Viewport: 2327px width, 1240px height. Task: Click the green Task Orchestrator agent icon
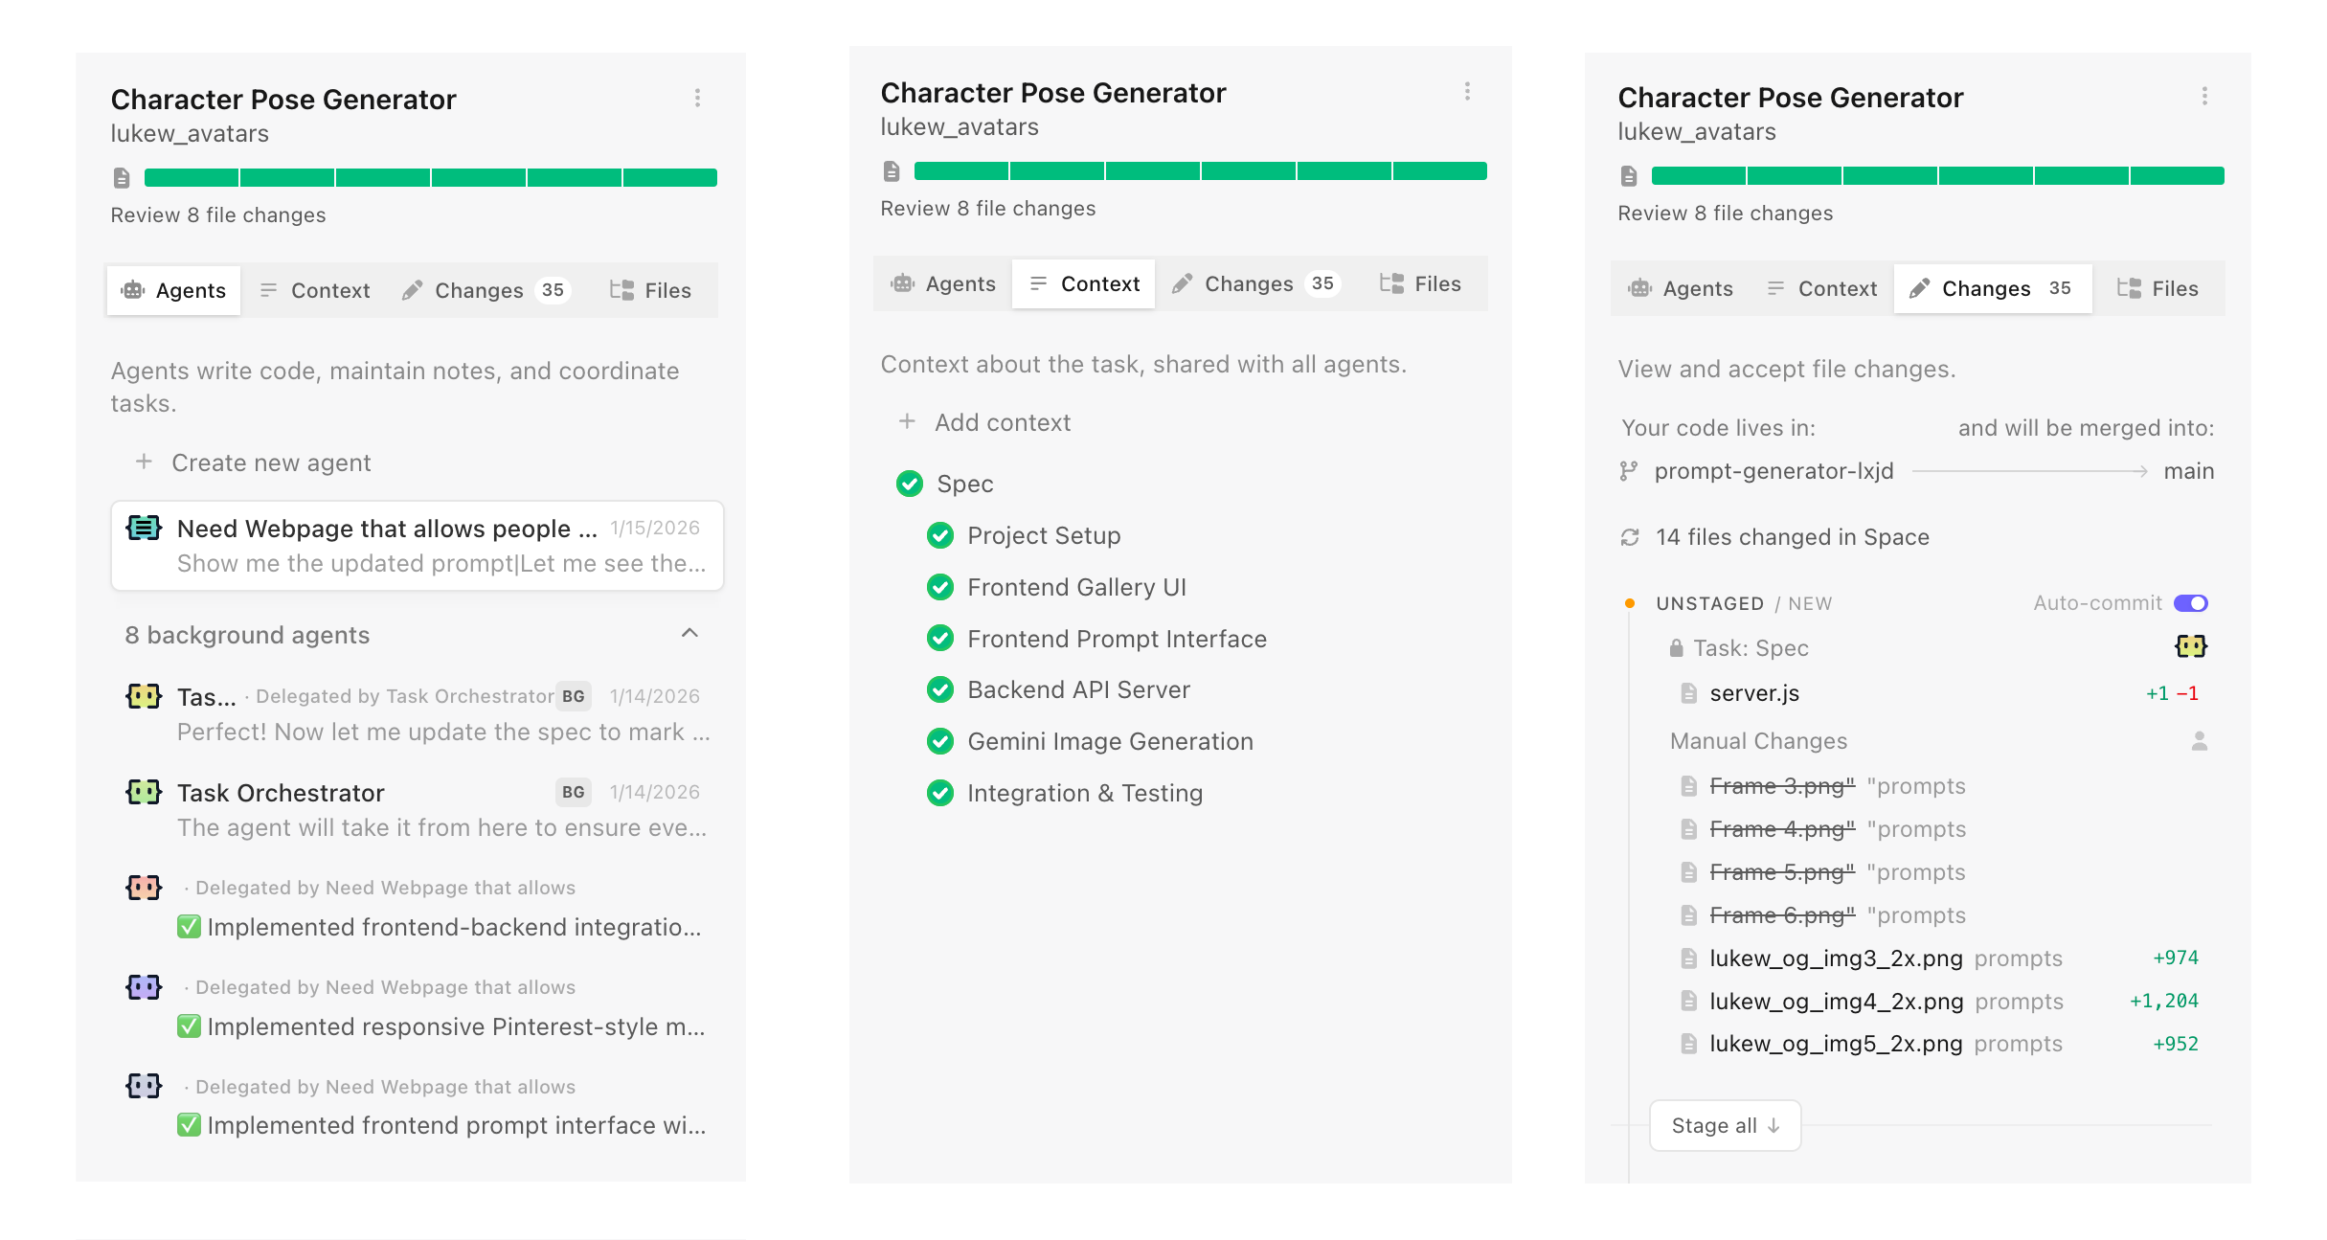click(144, 792)
